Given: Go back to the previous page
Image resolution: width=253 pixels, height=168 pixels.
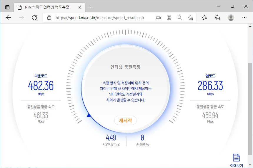Looking at the screenshot, I should pyautogui.click(x=9, y=18).
